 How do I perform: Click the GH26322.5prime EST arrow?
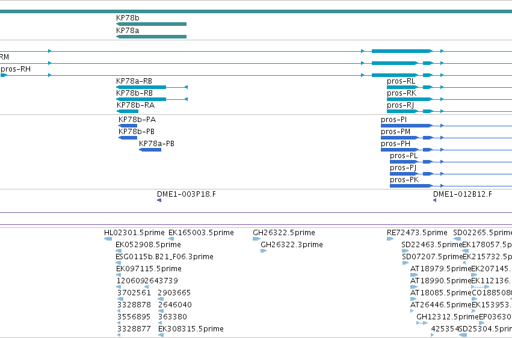pyautogui.click(x=256, y=239)
